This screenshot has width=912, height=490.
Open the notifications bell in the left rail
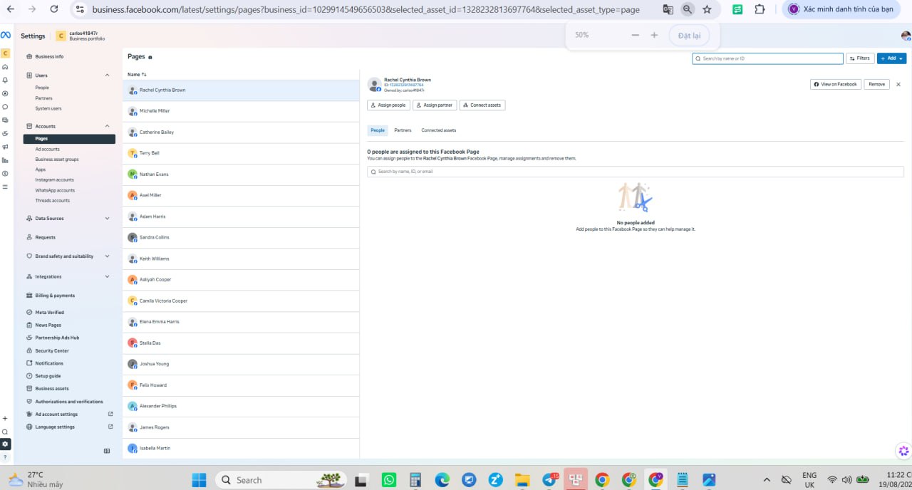tap(5, 80)
